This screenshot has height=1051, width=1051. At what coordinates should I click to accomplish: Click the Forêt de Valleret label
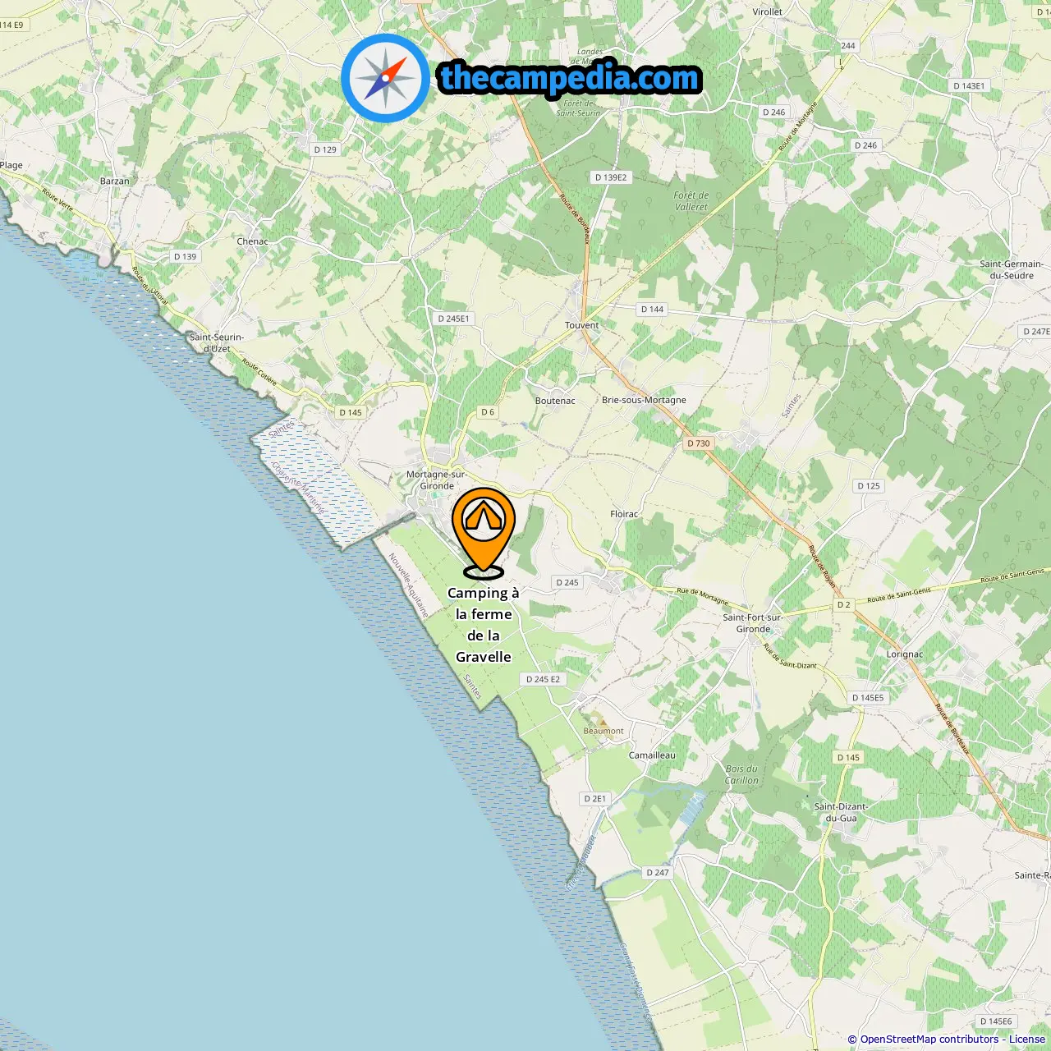click(x=691, y=201)
